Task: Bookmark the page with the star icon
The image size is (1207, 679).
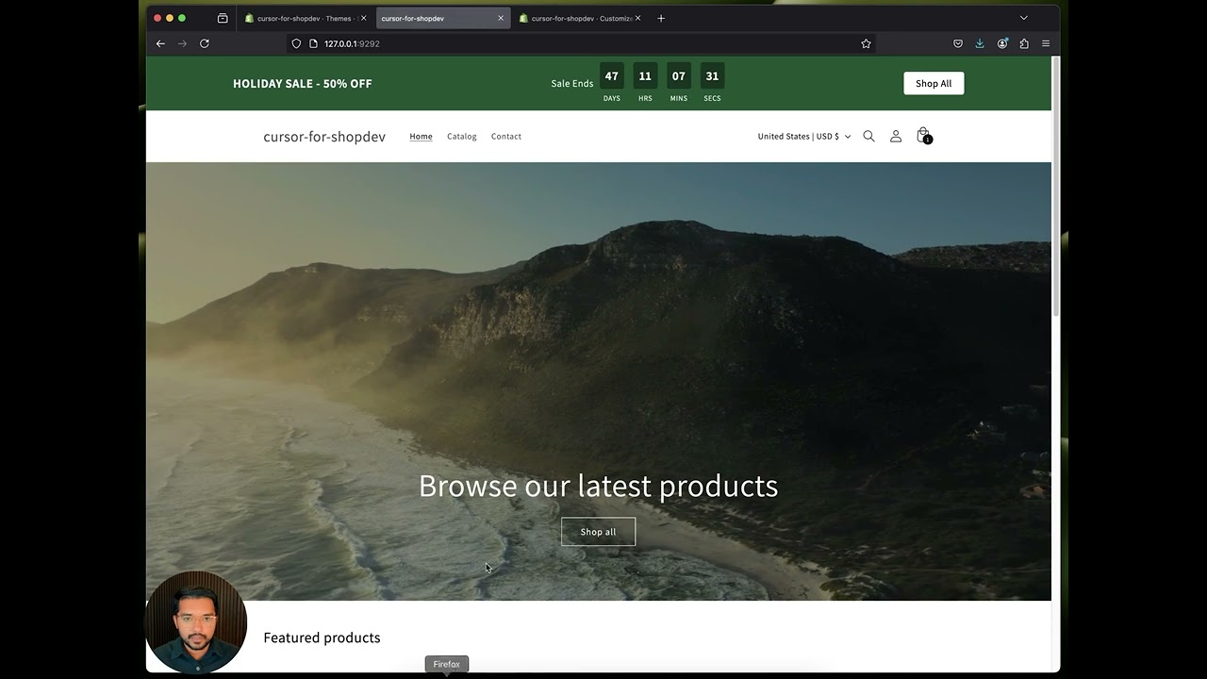Action: point(866,43)
